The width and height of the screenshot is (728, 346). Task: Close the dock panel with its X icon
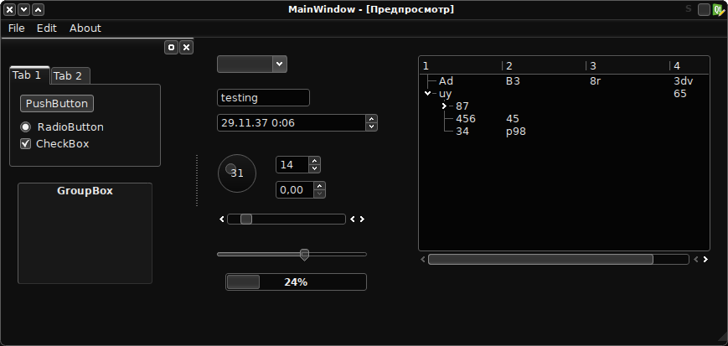coord(186,48)
